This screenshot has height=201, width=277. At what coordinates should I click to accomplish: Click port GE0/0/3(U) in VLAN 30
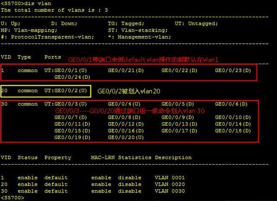point(71,104)
